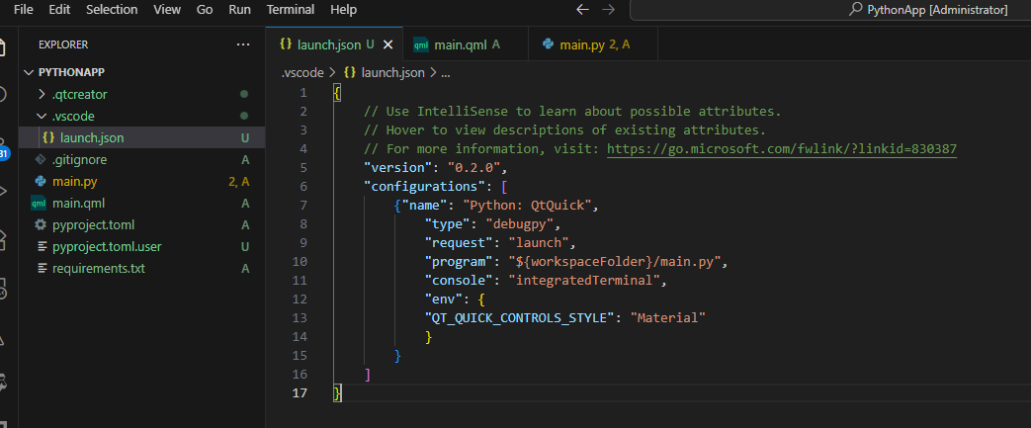Viewport: 1031px width, 428px height.
Task: Open the Terminal menu
Action: (x=291, y=9)
